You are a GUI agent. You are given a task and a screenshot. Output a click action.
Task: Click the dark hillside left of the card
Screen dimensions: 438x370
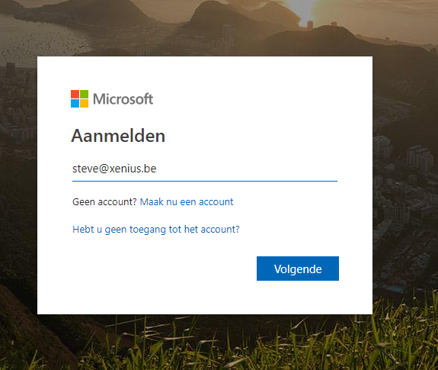[x=17, y=224]
